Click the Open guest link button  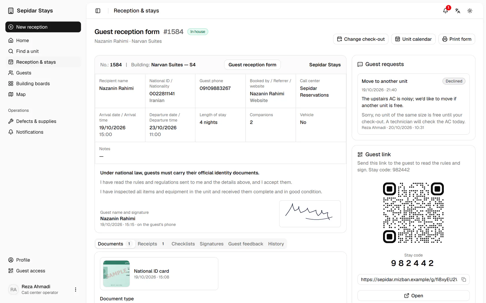coord(413,295)
